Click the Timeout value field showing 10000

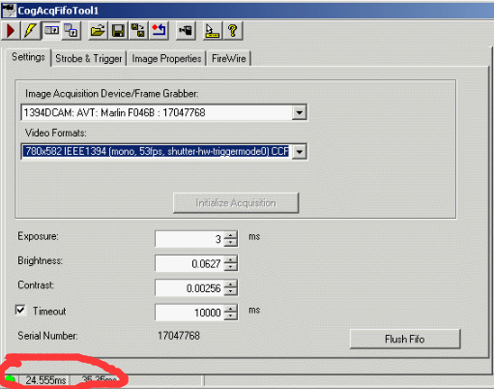189,313
